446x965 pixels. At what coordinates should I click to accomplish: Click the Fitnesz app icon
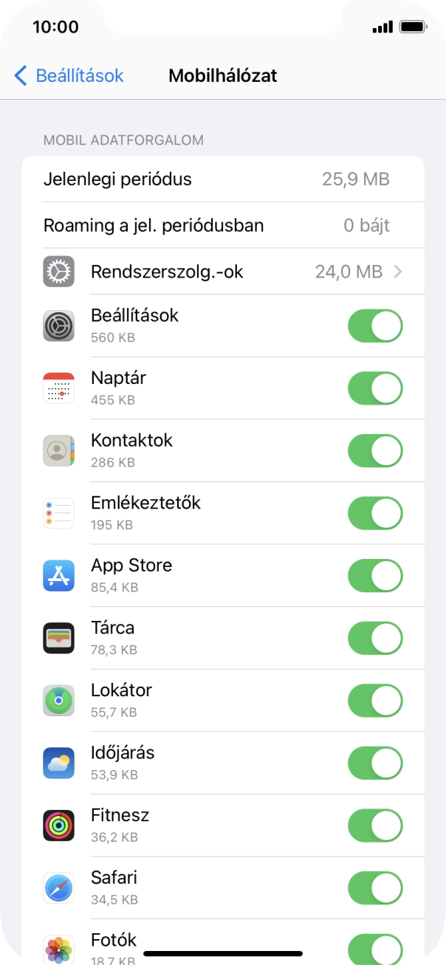[x=58, y=825]
